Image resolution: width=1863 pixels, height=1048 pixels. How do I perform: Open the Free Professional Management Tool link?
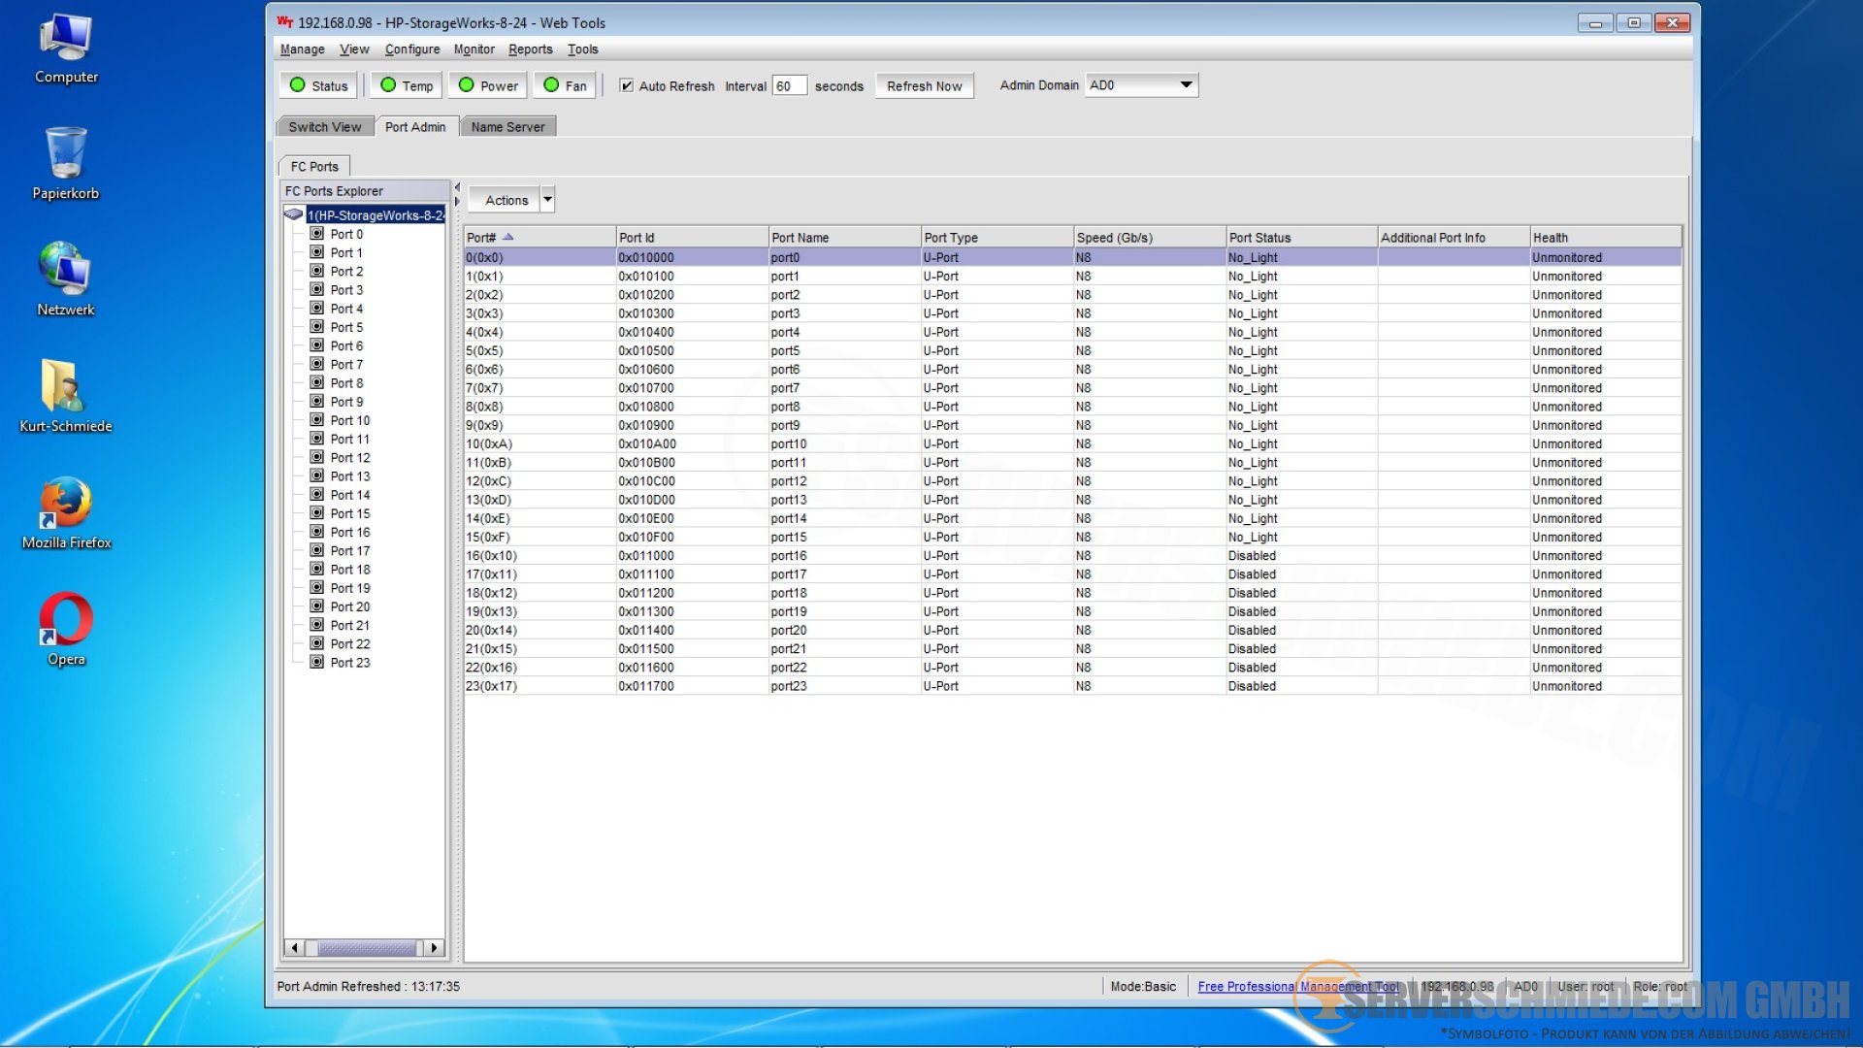coord(1297,987)
